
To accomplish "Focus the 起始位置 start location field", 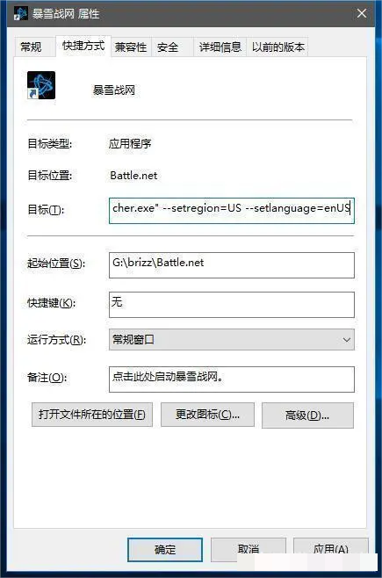I will click(232, 265).
